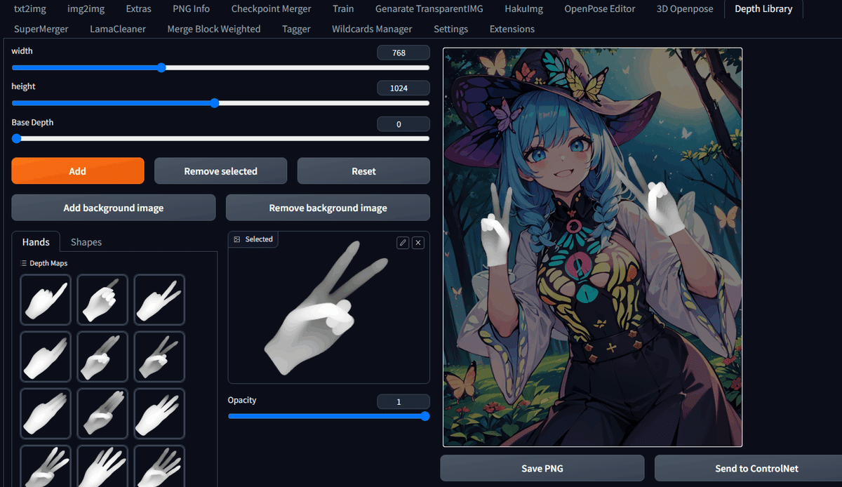Pick third-row last hand with three spread fingers
The height and width of the screenshot is (487, 842).
[x=159, y=413]
